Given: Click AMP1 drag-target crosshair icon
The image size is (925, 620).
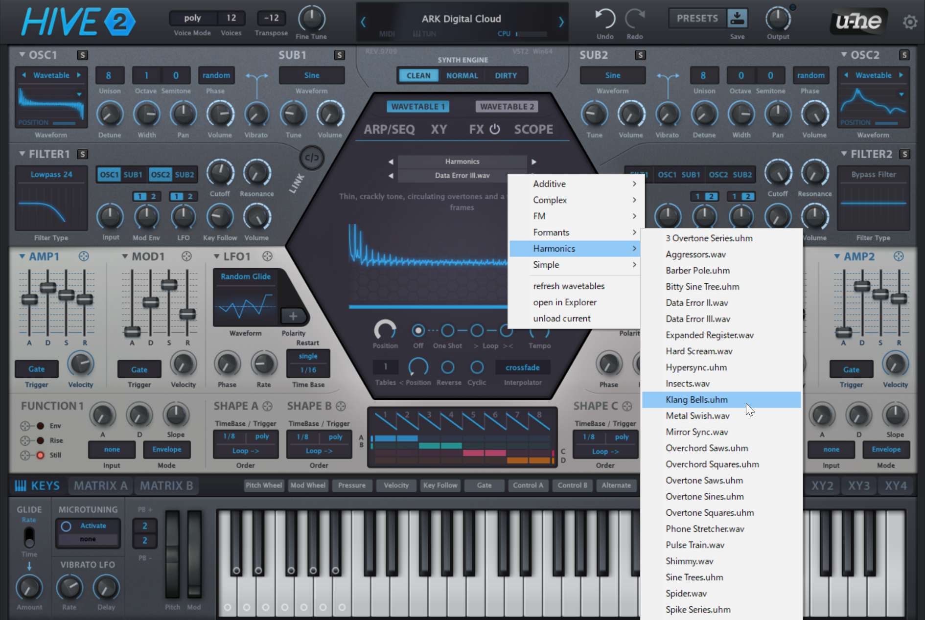Looking at the screenshot, I should pyautogui.click(x=84, y=256).
